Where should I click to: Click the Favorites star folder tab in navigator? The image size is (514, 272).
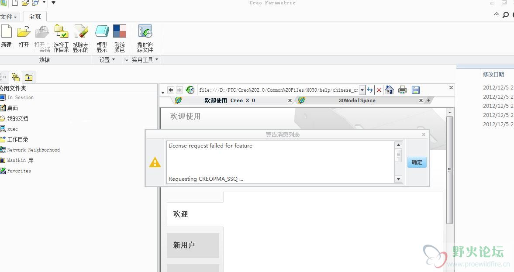tap(28, 77)
